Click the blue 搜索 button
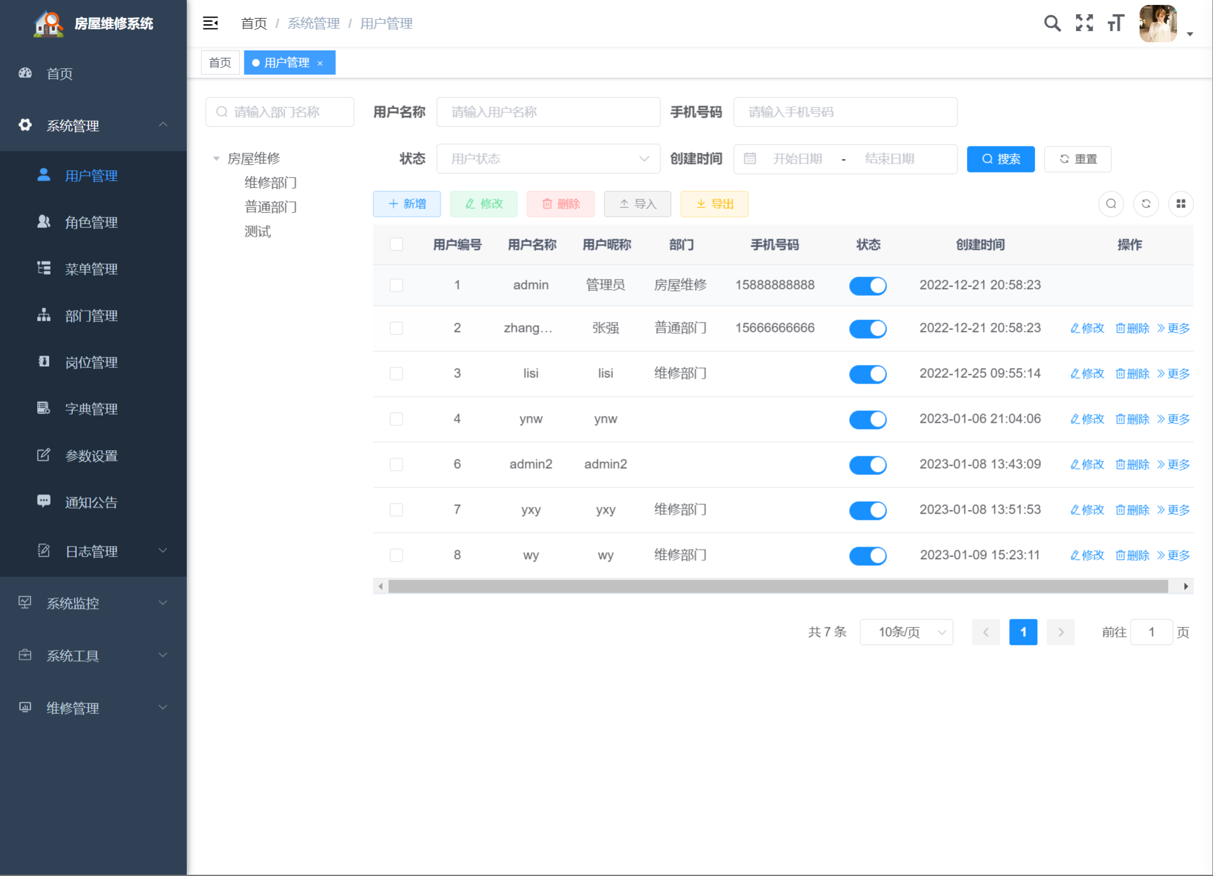1213x876 pixels. click(x=1001, y=159)
